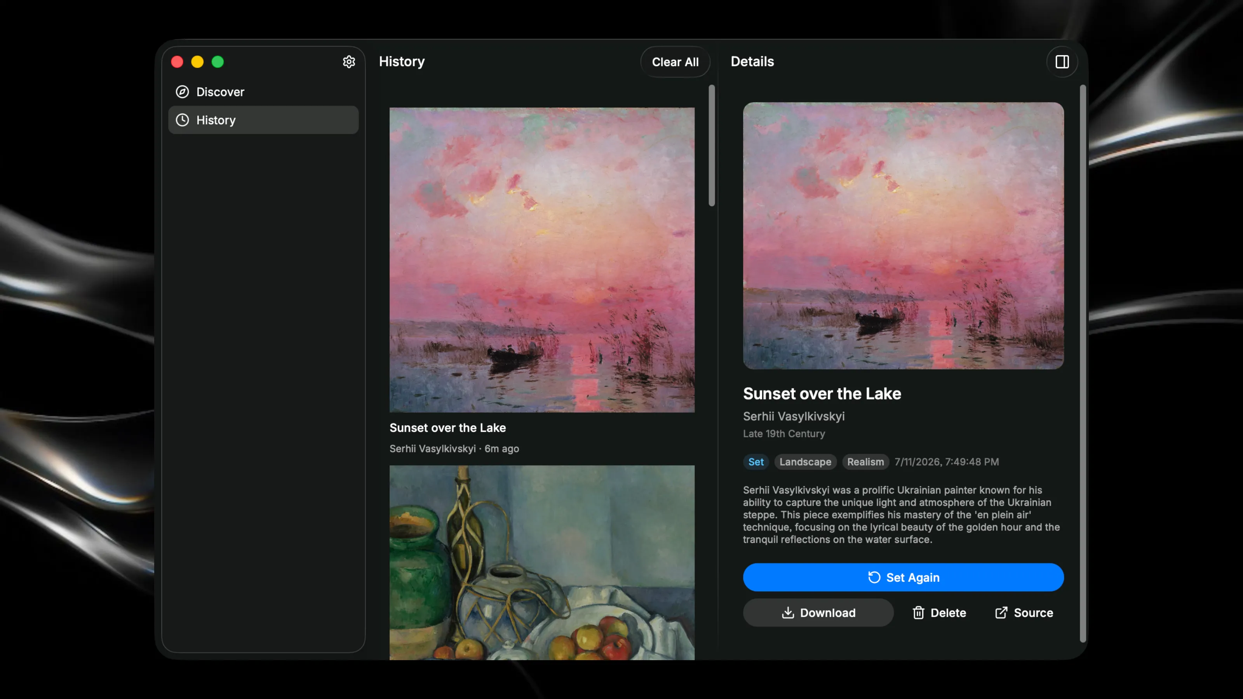Click the Details panel scrollbar

tap(1082, 363)
